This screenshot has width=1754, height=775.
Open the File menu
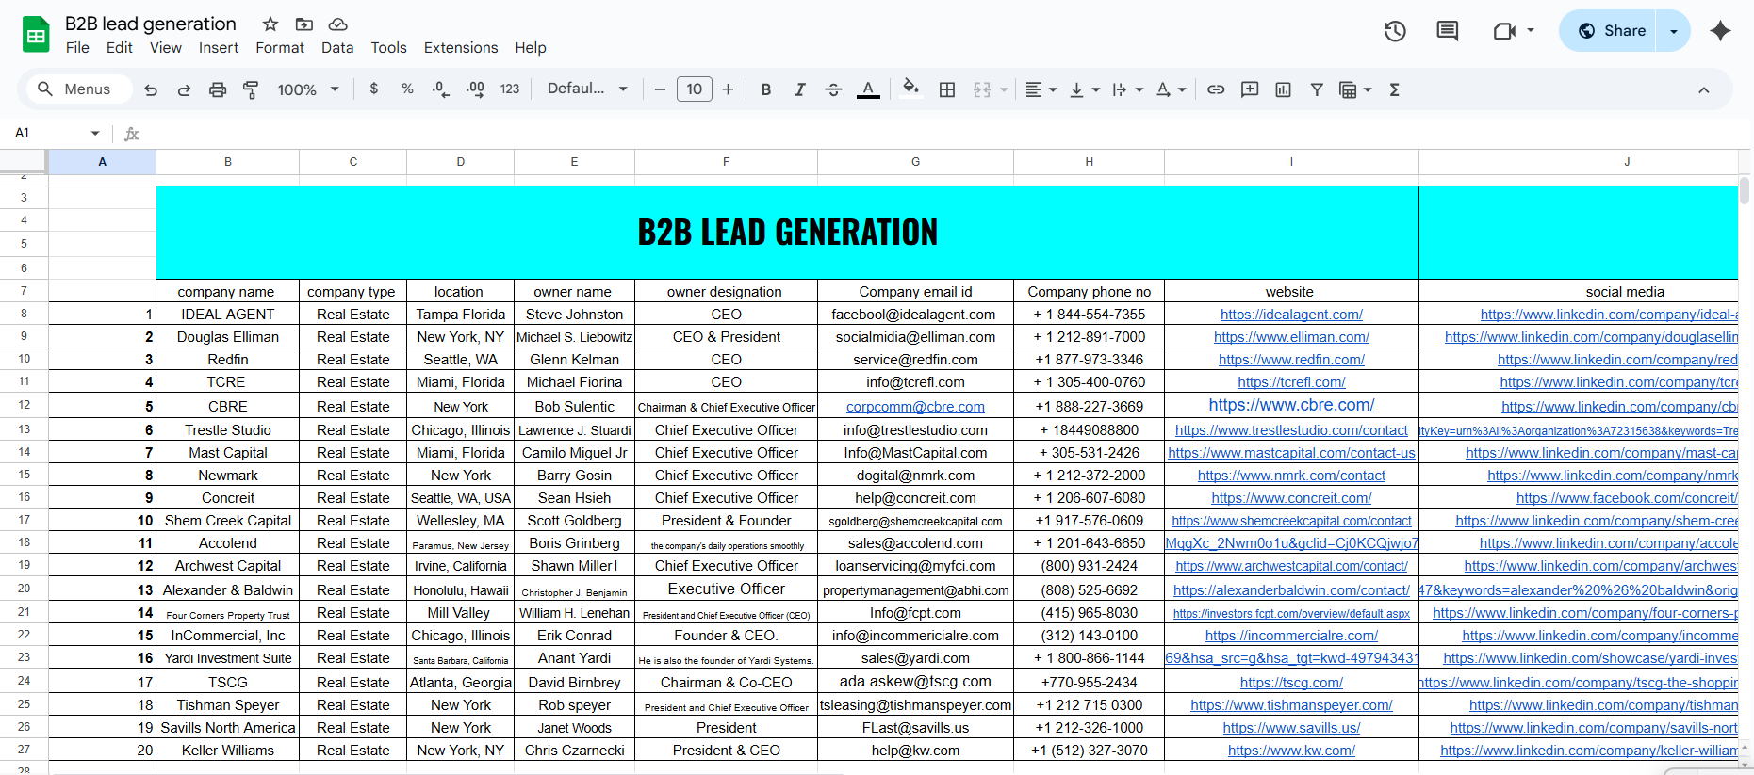pos(77,48)
